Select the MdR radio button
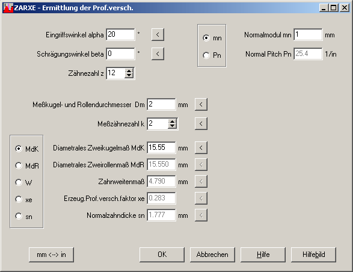This screenshot has height=272, width=353. tap(19, 165)
